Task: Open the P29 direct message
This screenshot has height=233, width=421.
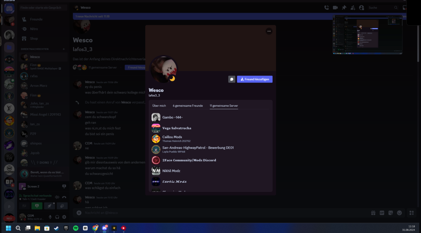Action: pyautogui.click(x=44, y=134)
